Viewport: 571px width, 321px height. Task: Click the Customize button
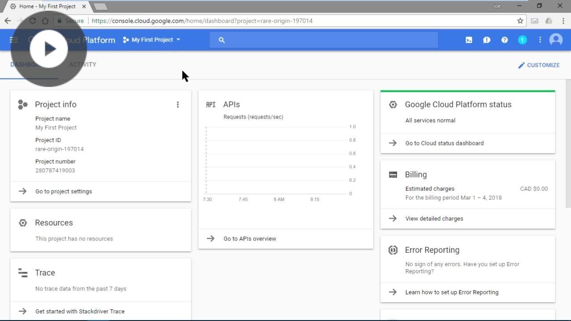tap(538, 65)
